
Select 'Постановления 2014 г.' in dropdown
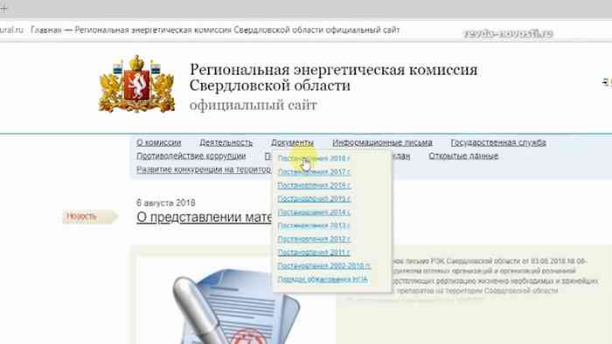point(314,212)
